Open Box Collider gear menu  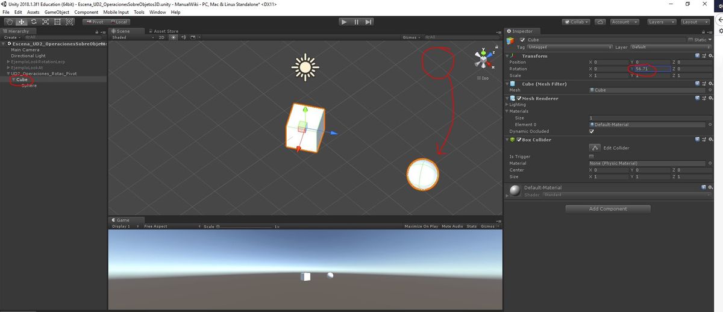point(711,140)
